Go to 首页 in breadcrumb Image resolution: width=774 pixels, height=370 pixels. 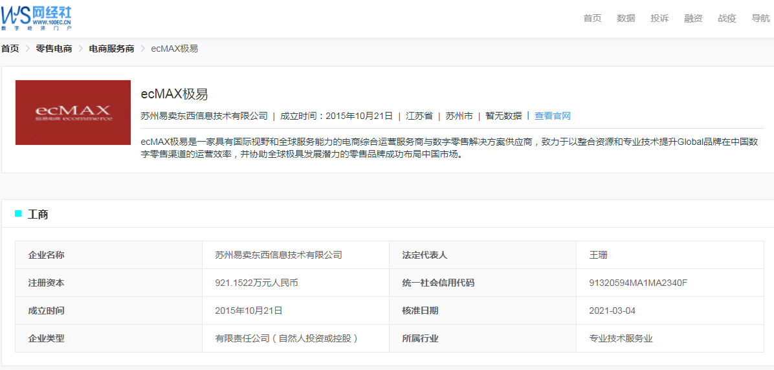[x=10, y=49]
